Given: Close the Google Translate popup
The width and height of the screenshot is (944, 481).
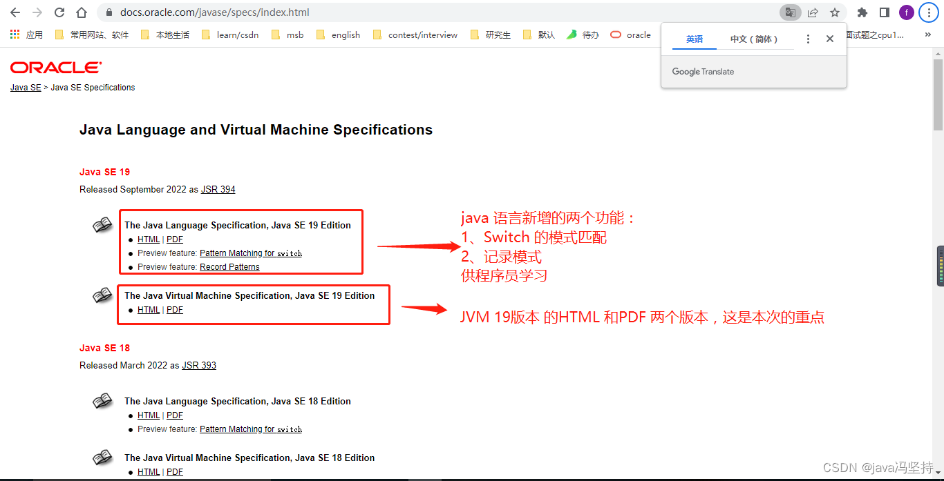Looking at the screenshot, I should coord(830,39).
